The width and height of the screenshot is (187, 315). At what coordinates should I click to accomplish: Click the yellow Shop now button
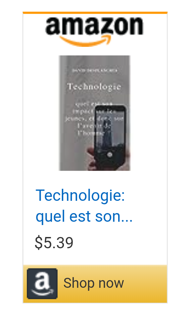pos(95,284)
